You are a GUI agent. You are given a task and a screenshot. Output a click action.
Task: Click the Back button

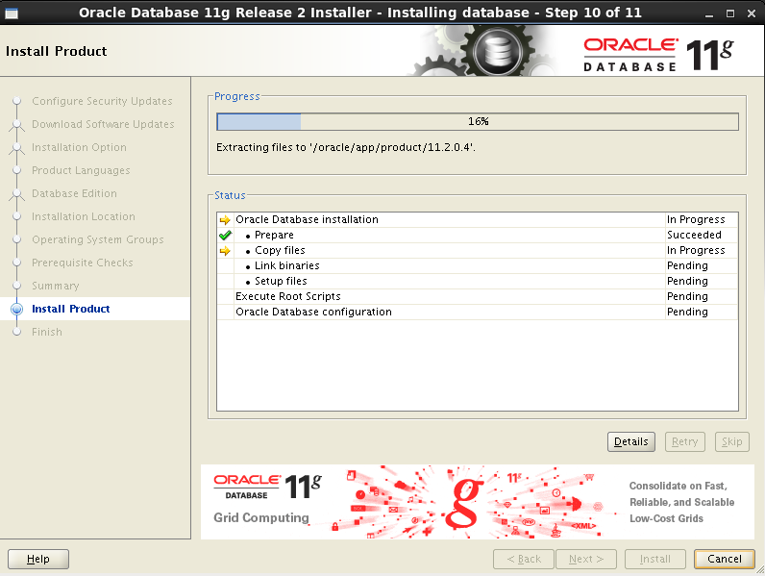(x=524, y=559)
